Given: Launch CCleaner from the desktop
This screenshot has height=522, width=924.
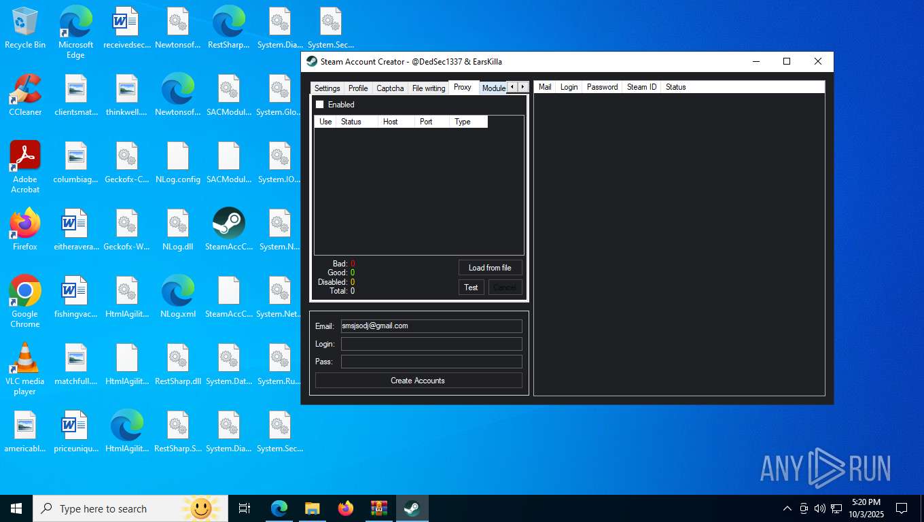Looking at the screenshot, I should [25, 96].
